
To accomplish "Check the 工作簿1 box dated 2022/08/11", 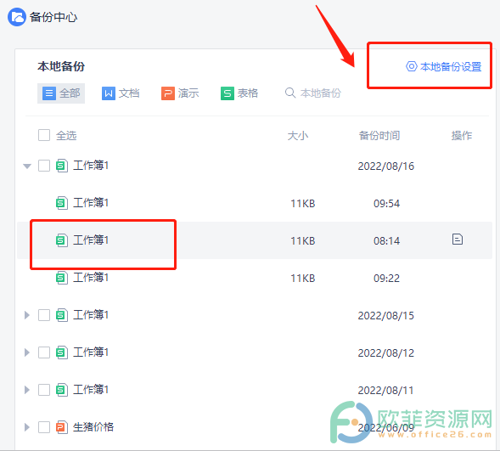I will (x=44, y=390).
